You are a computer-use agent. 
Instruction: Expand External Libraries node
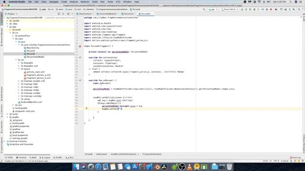[x=5, y=142]
